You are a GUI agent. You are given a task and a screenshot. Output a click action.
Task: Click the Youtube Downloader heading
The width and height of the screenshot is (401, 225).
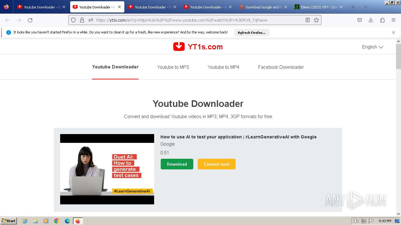pyautogui.click(x=198, y=104)
